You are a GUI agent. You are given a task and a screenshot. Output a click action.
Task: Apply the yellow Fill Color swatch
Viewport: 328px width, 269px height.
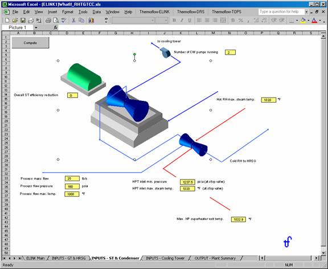(x=303, y=21)
